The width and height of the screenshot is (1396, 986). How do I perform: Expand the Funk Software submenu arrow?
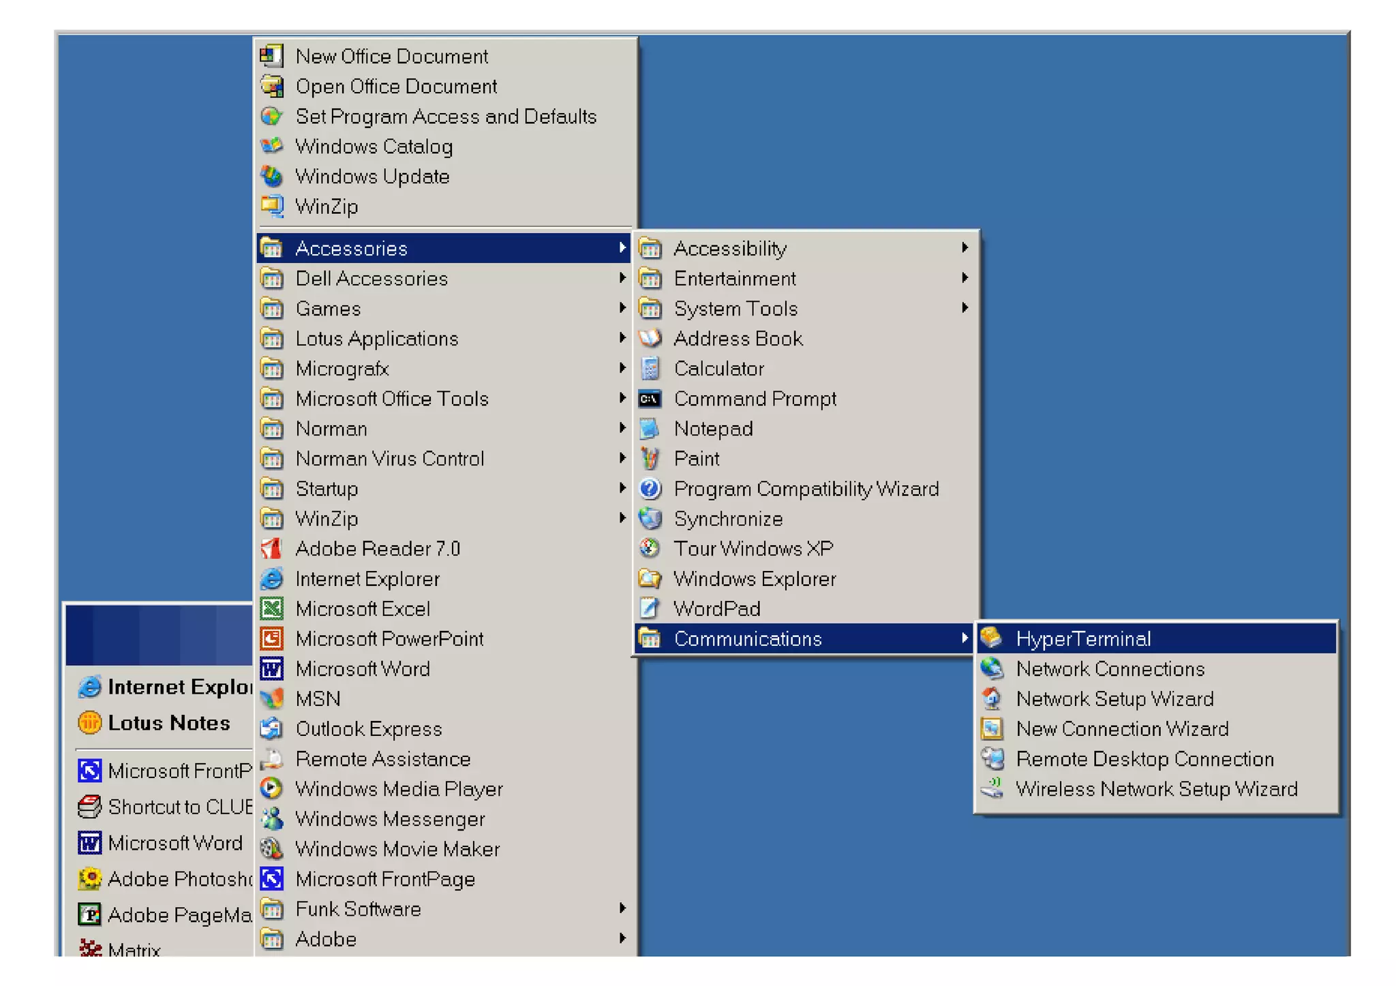pyautogui.click(x=622, y=908)
